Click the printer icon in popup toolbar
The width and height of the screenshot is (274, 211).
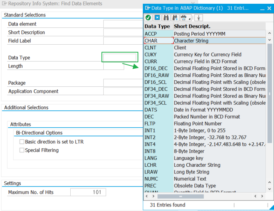point(183,18)
